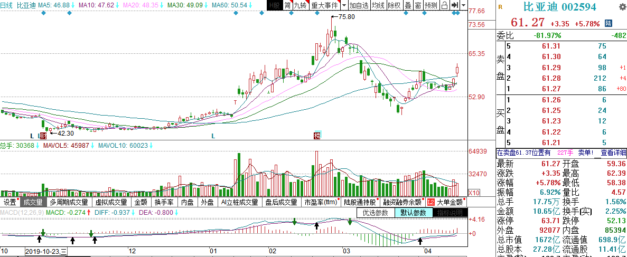Open the 重大事件 major events button
The width and height of the screenshot is (627, 257).
tap(324, 5)
